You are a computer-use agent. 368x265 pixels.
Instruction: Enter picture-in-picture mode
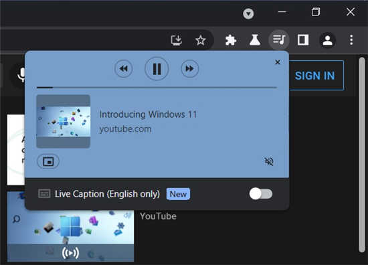tap(48, 161)
